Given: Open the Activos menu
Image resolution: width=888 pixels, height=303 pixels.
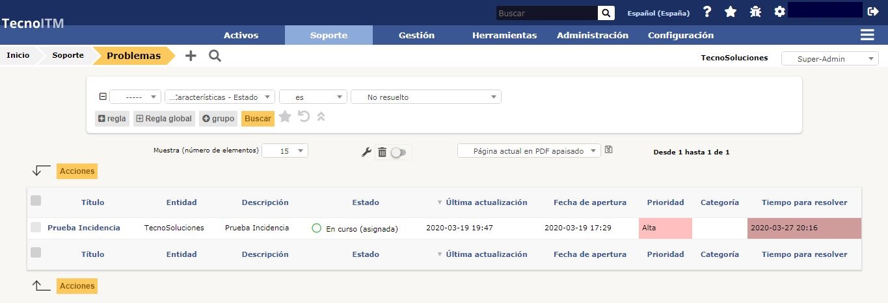Looking at the screenshot, I should [x=241, y=35].
